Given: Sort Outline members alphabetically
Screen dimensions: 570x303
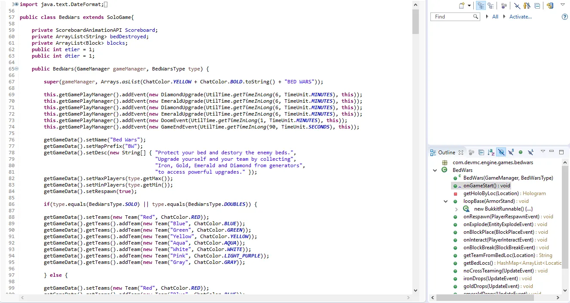Looking at the screenshot, I should 491,152.
